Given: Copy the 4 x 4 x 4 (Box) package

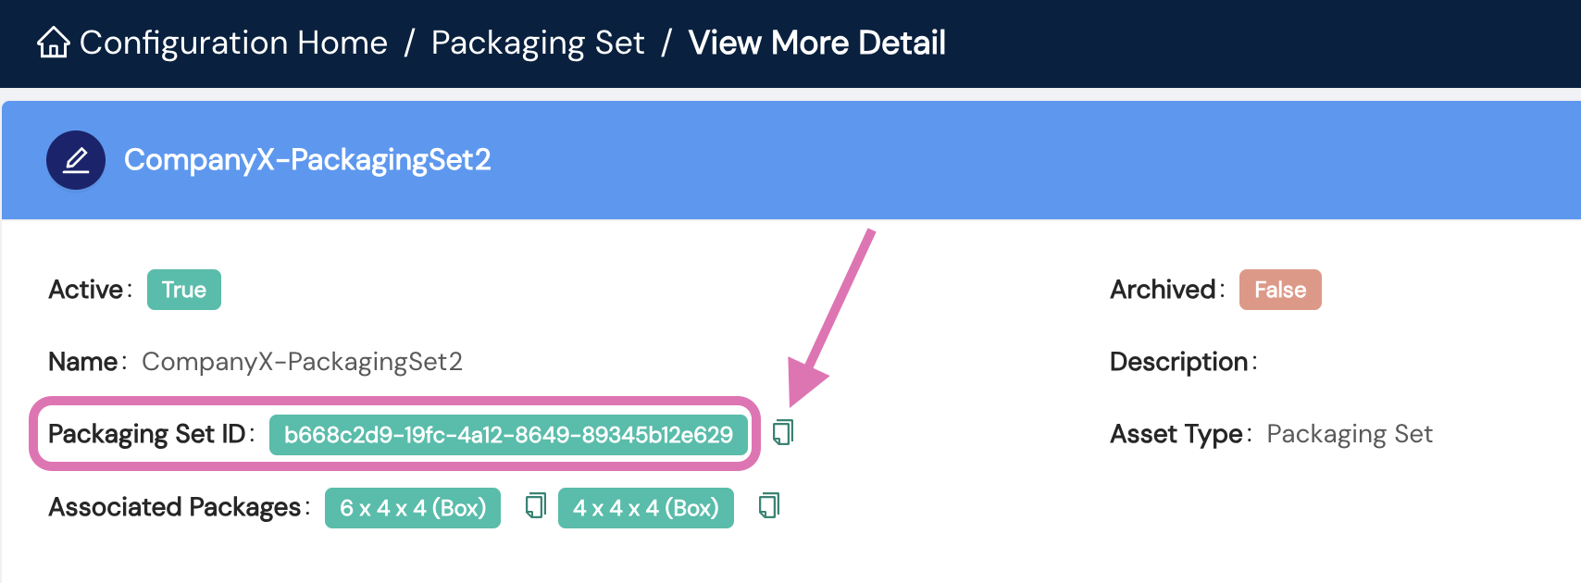Looking at the screenshot, I should (x=768, y=505).
